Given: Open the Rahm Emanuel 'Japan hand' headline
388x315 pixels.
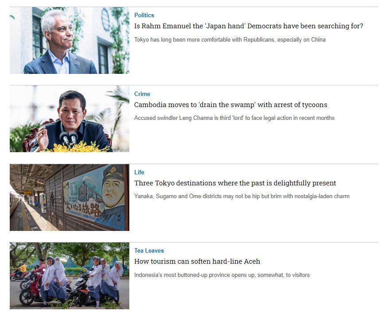Looking at the screenshot, I should [248, 26].
